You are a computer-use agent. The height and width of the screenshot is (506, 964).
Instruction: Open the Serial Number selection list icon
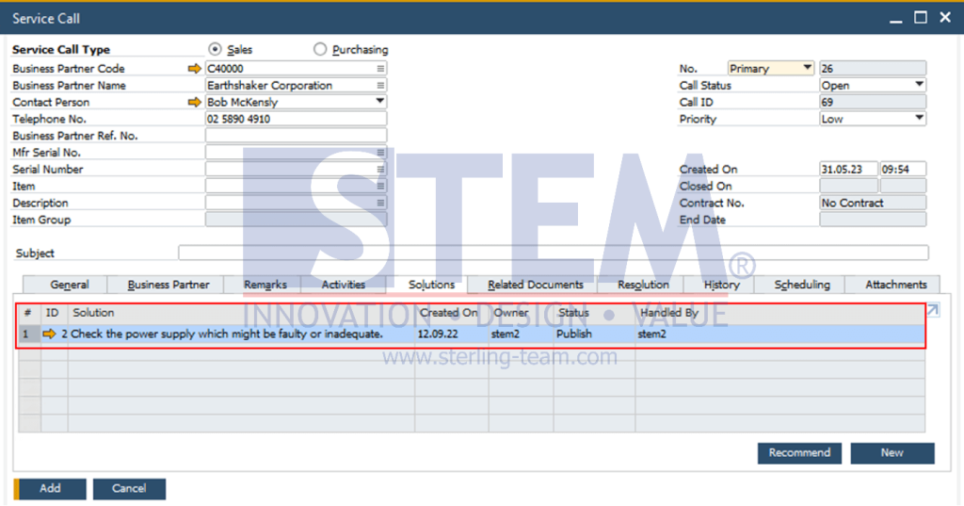(380, 170)
